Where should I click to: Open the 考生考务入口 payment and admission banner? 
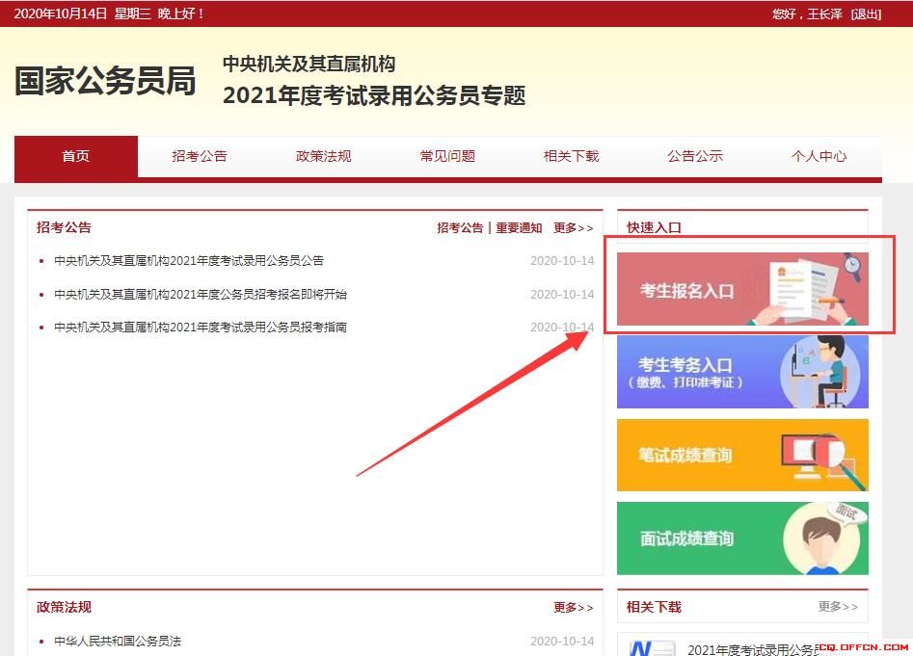pyautogui.click(x=742, y=372)
